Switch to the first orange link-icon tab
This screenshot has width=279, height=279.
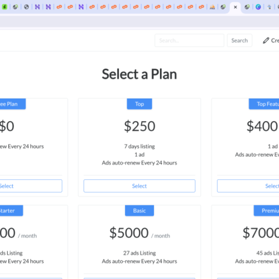point(59,7)
